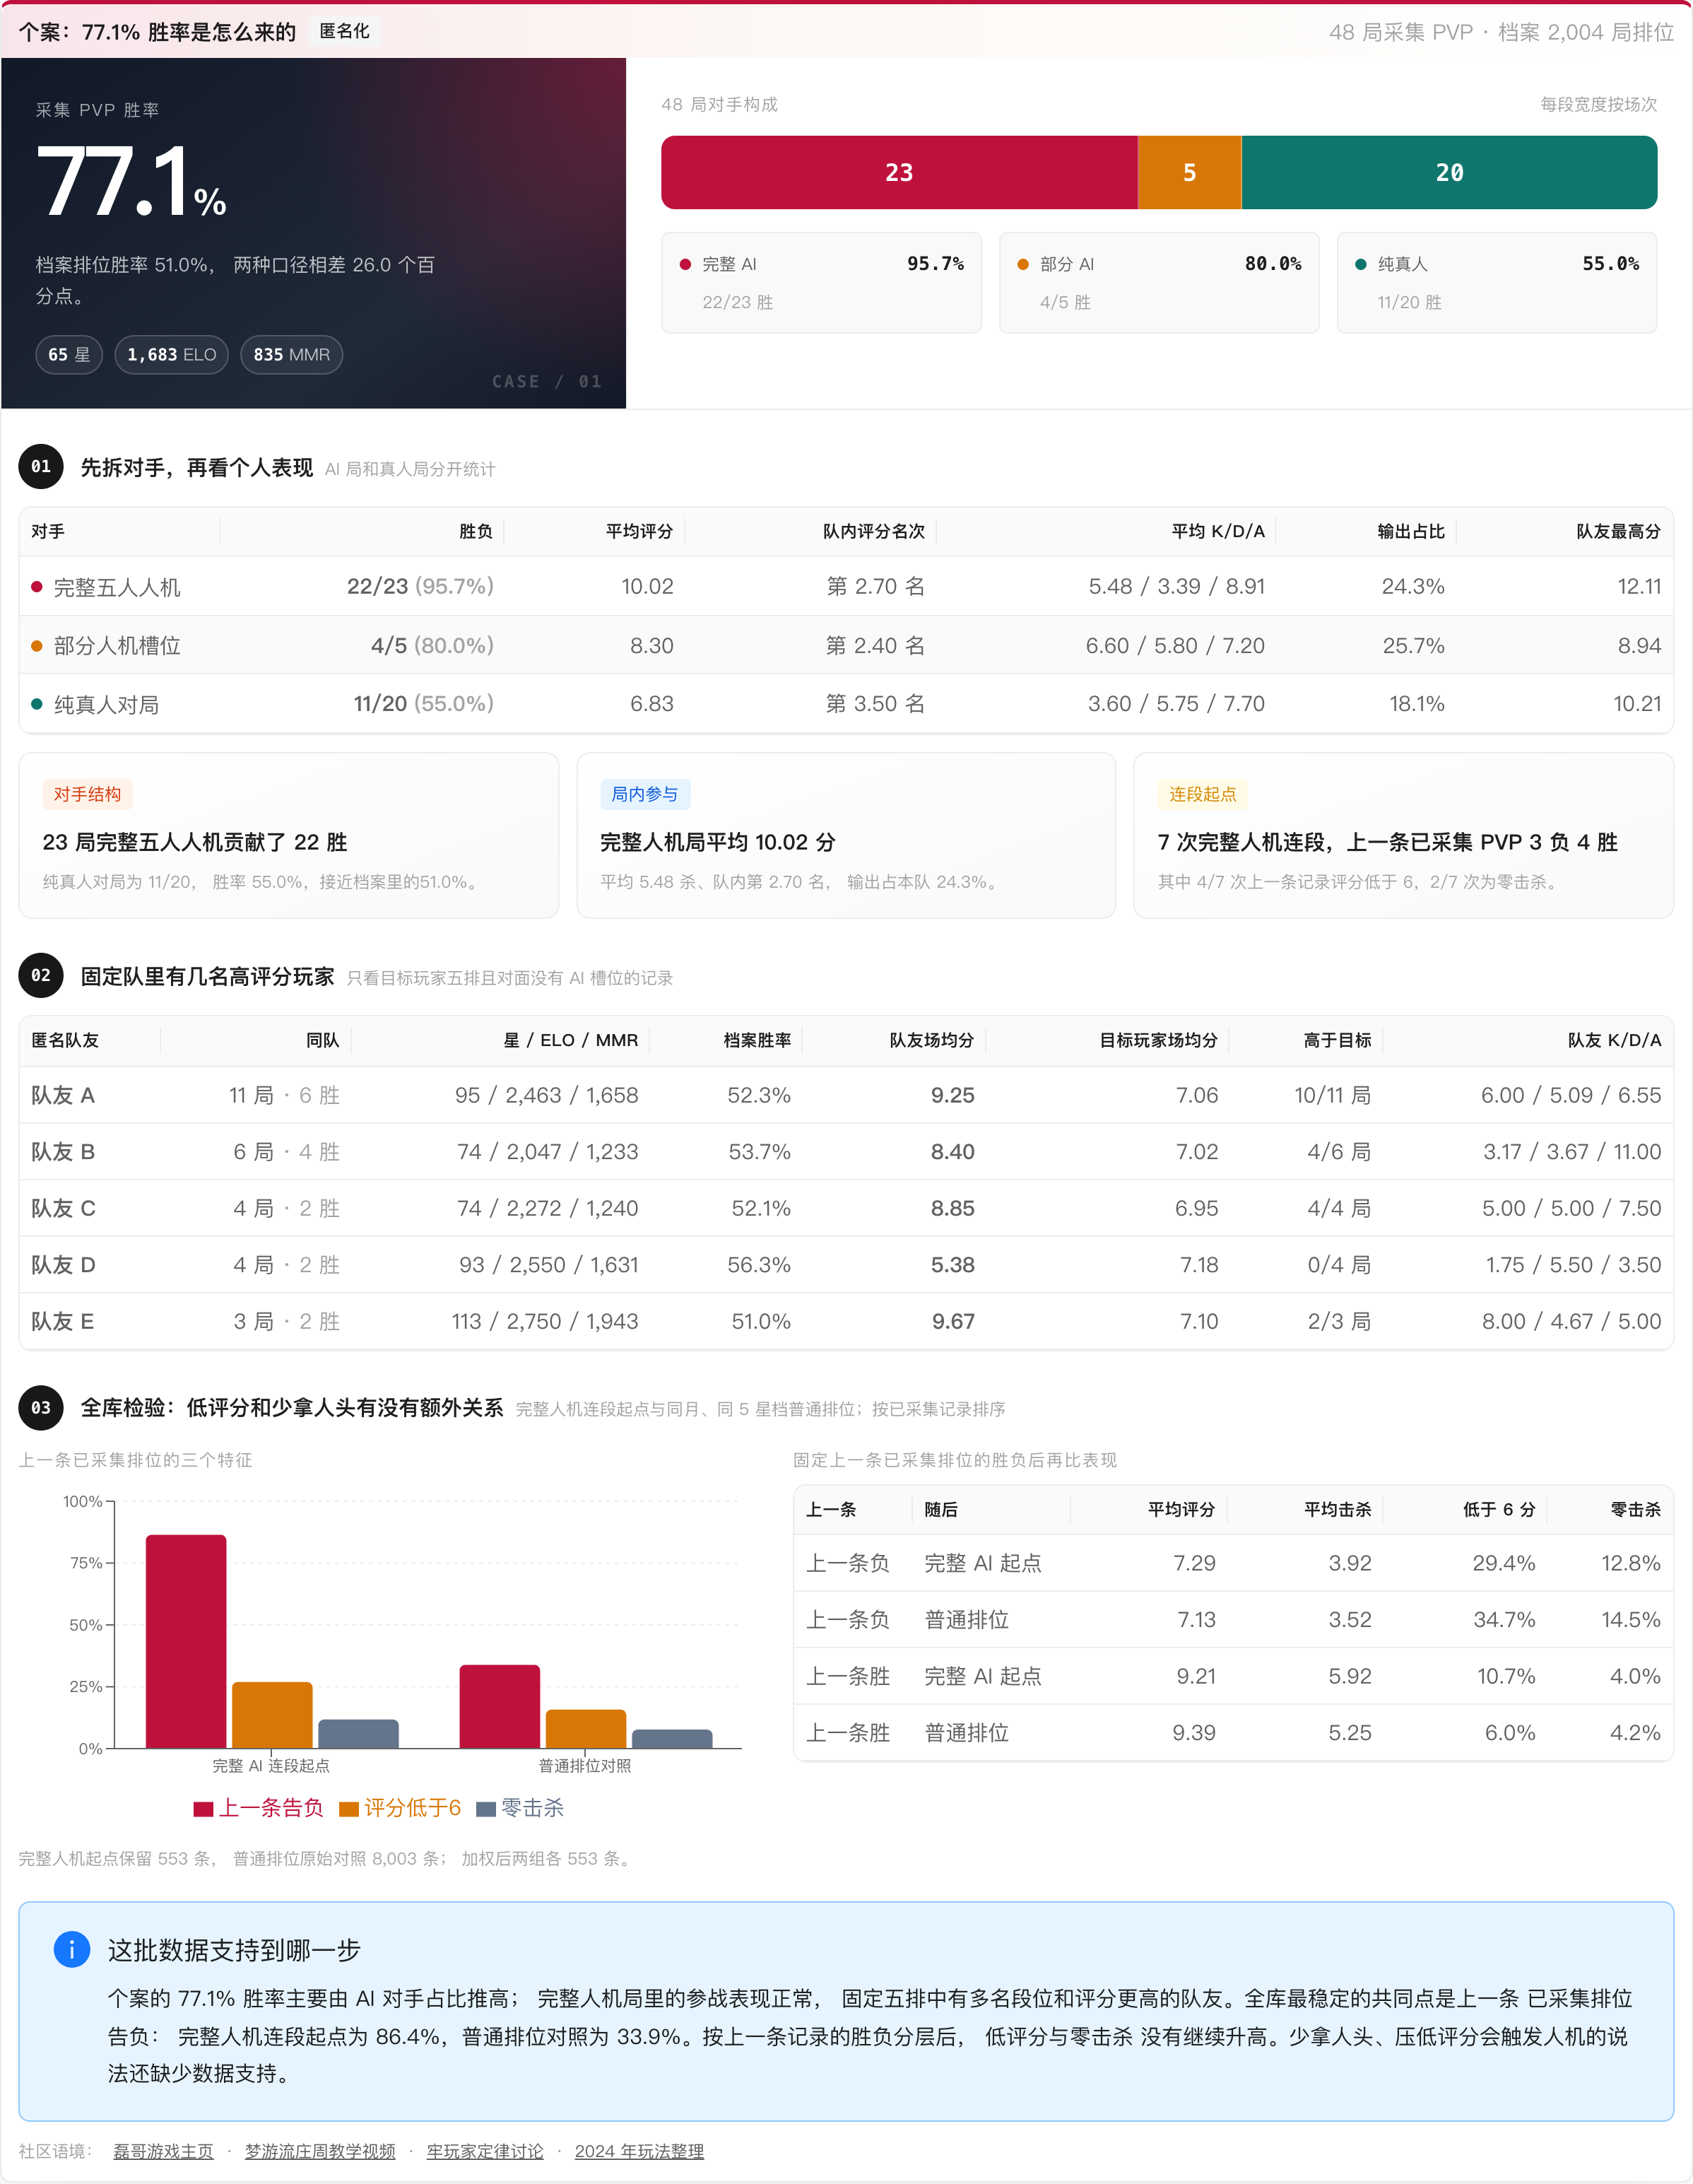Click the 对手结构 tag

coord(87,794)
